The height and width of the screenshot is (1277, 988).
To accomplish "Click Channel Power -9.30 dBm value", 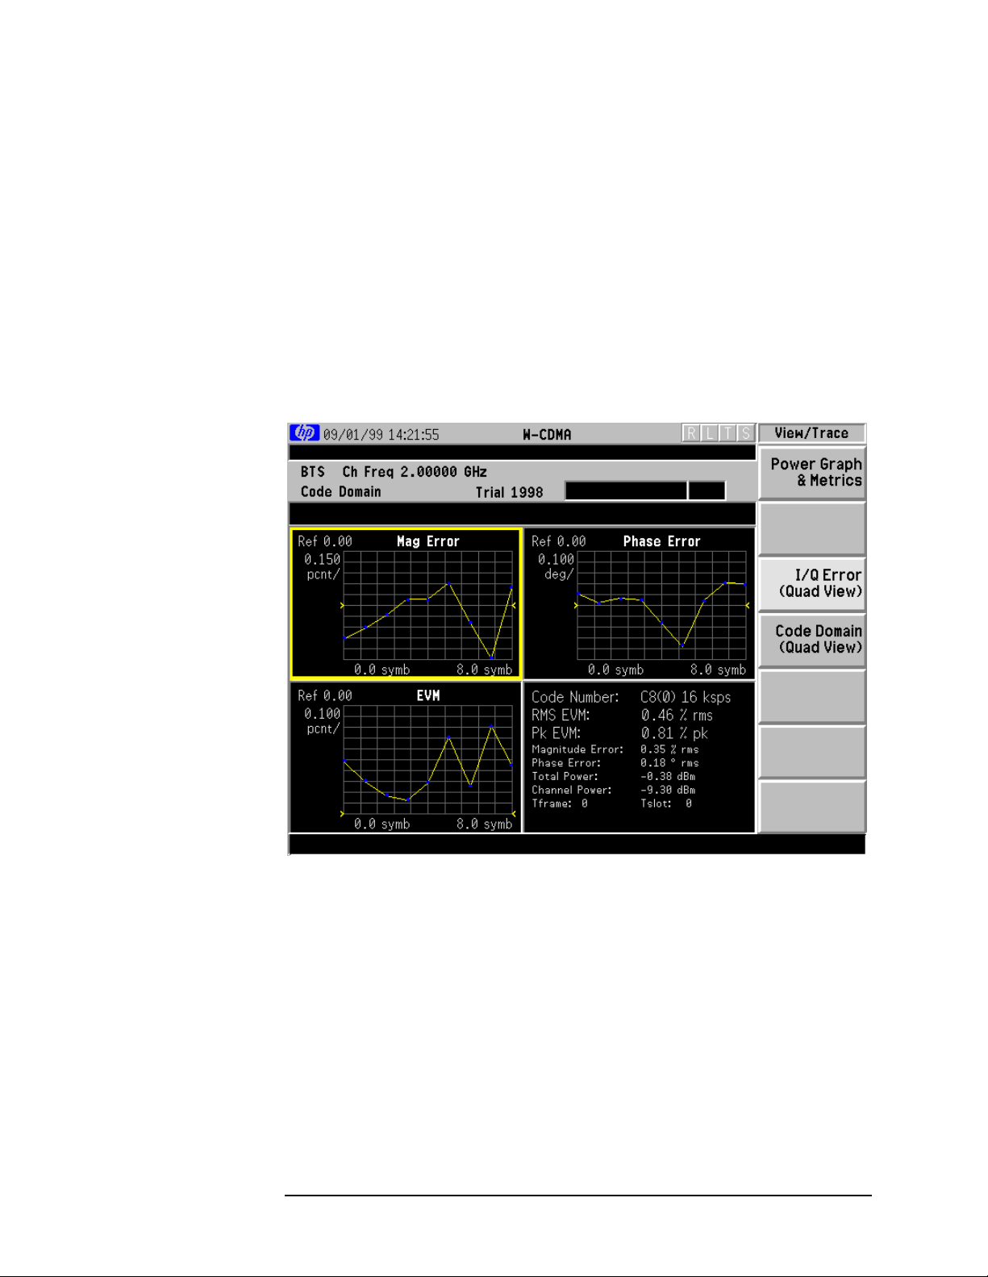I will click(x=668, y=790).
